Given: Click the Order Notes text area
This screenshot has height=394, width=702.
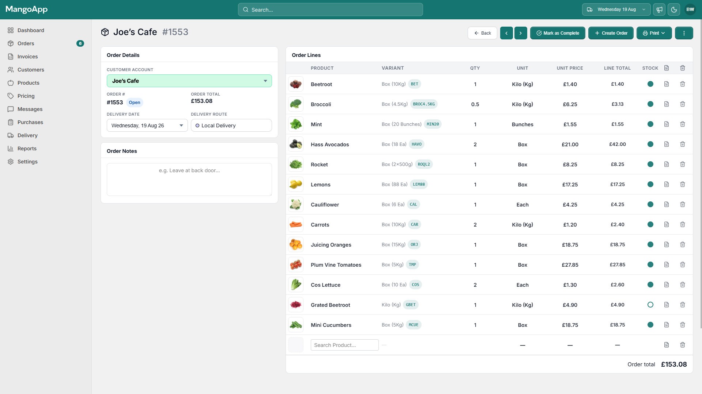Looking at the screenshot, I should [x=189, y=179].
